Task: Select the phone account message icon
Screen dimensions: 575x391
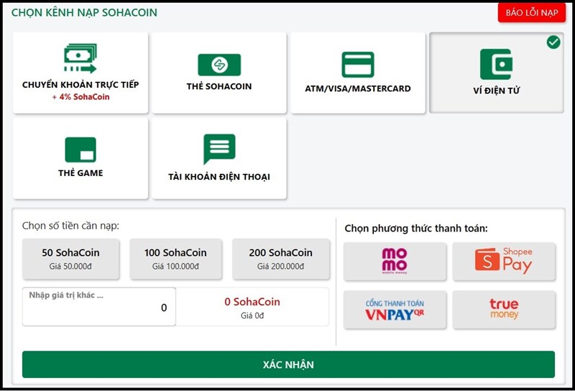Action: pos(219,149)
